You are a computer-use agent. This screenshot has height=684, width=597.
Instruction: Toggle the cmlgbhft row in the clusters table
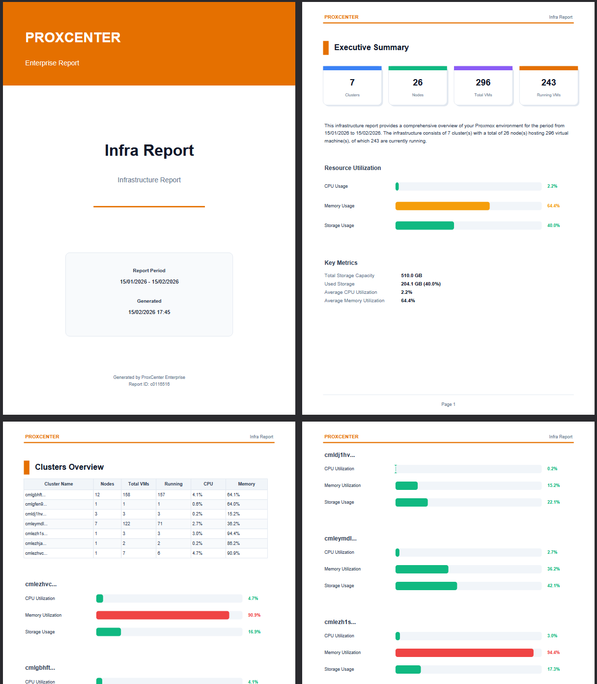tap(58, 494)
